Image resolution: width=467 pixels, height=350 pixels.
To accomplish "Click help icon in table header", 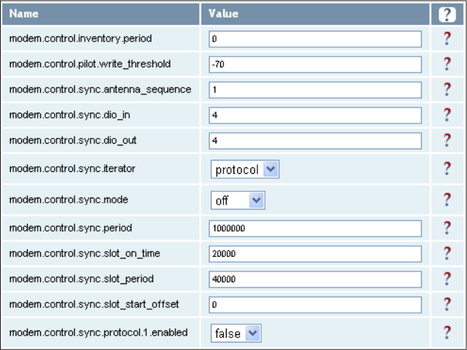I will click(447, 14).
